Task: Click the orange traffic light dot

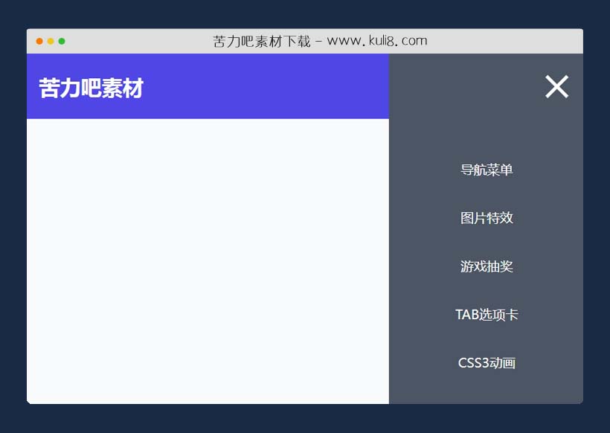Action: [x=50, y=42]
